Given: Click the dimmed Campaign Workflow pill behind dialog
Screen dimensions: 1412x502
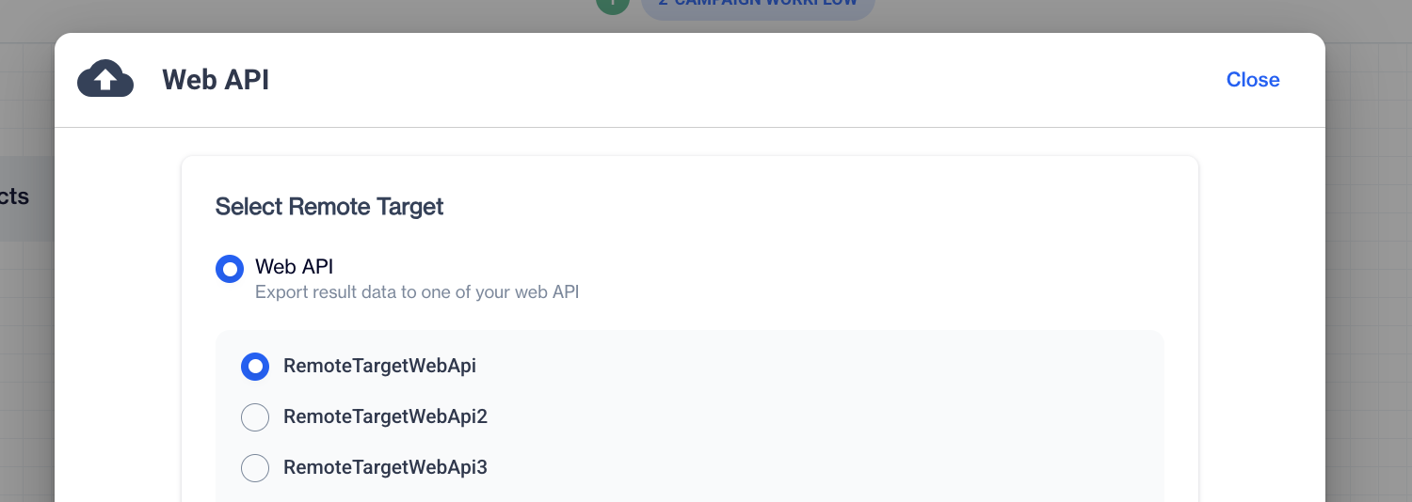Looking at the screenshot, I should [x=757, y=5].
